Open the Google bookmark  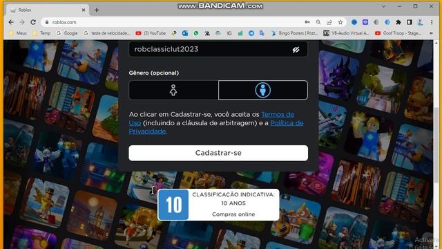(x=67, y=33)
